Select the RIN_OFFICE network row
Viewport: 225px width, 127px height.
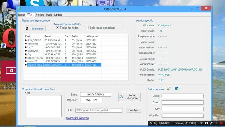[x=63, y=40]
